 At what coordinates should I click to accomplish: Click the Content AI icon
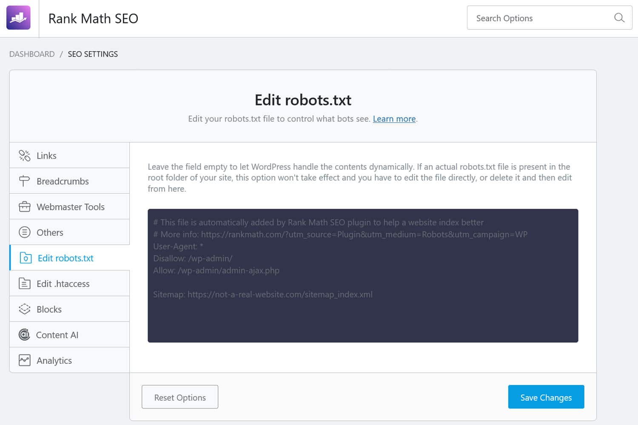[24, 335]
